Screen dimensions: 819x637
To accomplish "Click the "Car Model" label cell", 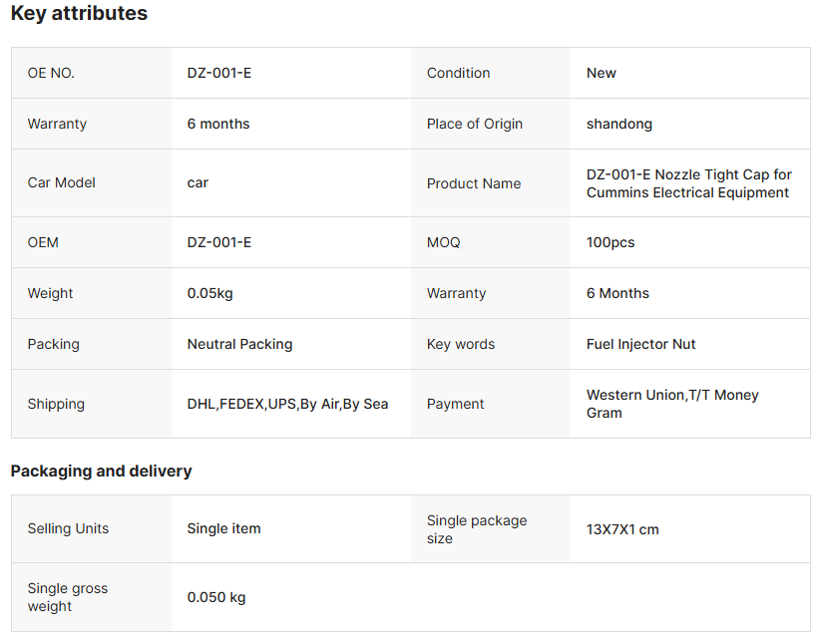I will pyautogui.click(x=62, y=182).
